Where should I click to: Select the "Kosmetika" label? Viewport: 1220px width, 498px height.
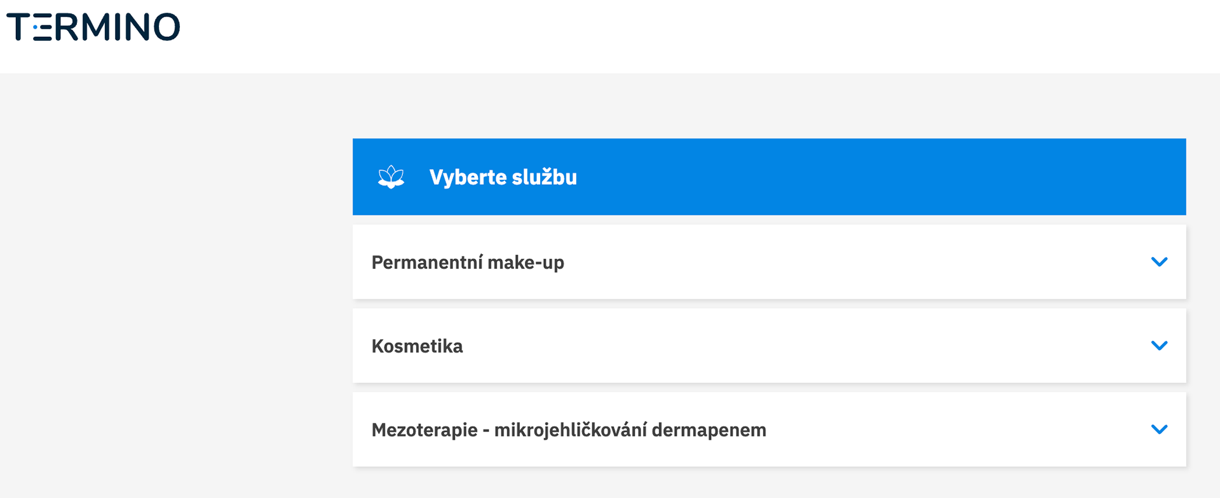click(x=417, y=346)
